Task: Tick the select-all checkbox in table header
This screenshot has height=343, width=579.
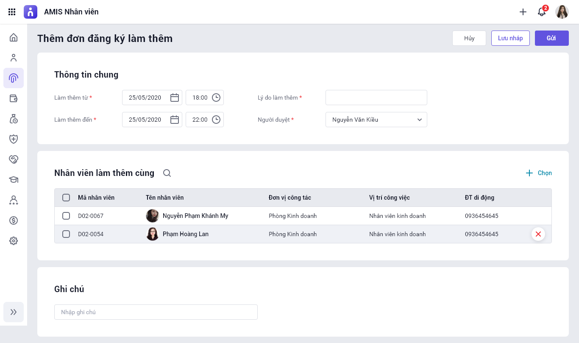Action: [66, 198]
